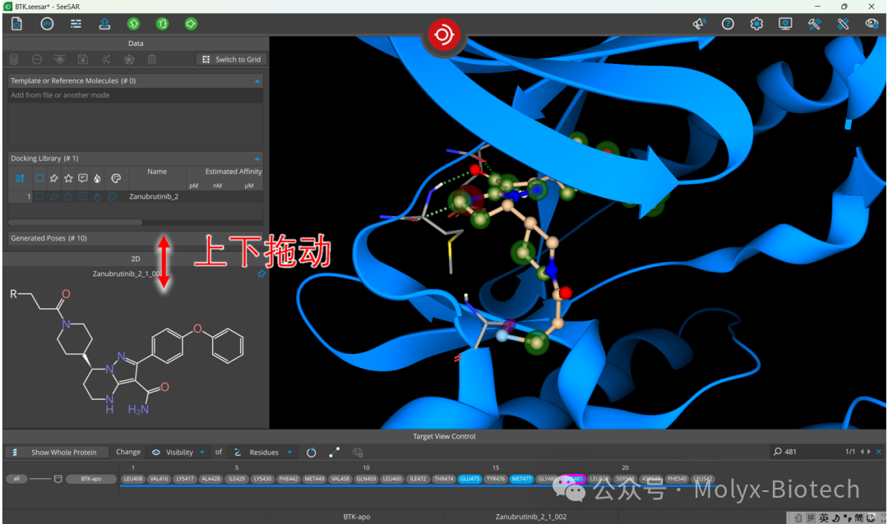Screen dimensions: 888x524
Task: Click the monitor display options icon
Action: (785, 24)
